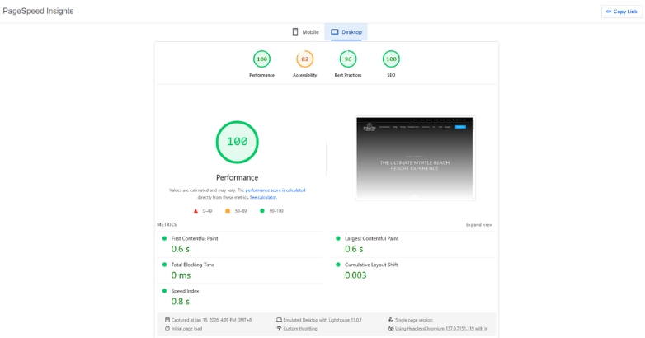Click the Largest Contentful Paint green dot

click(338, 238)
